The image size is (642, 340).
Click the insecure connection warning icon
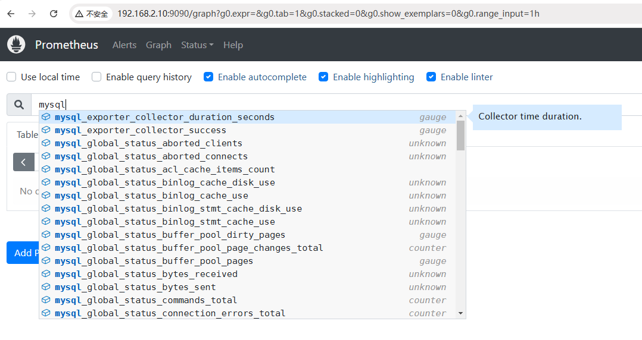[79, 14]
